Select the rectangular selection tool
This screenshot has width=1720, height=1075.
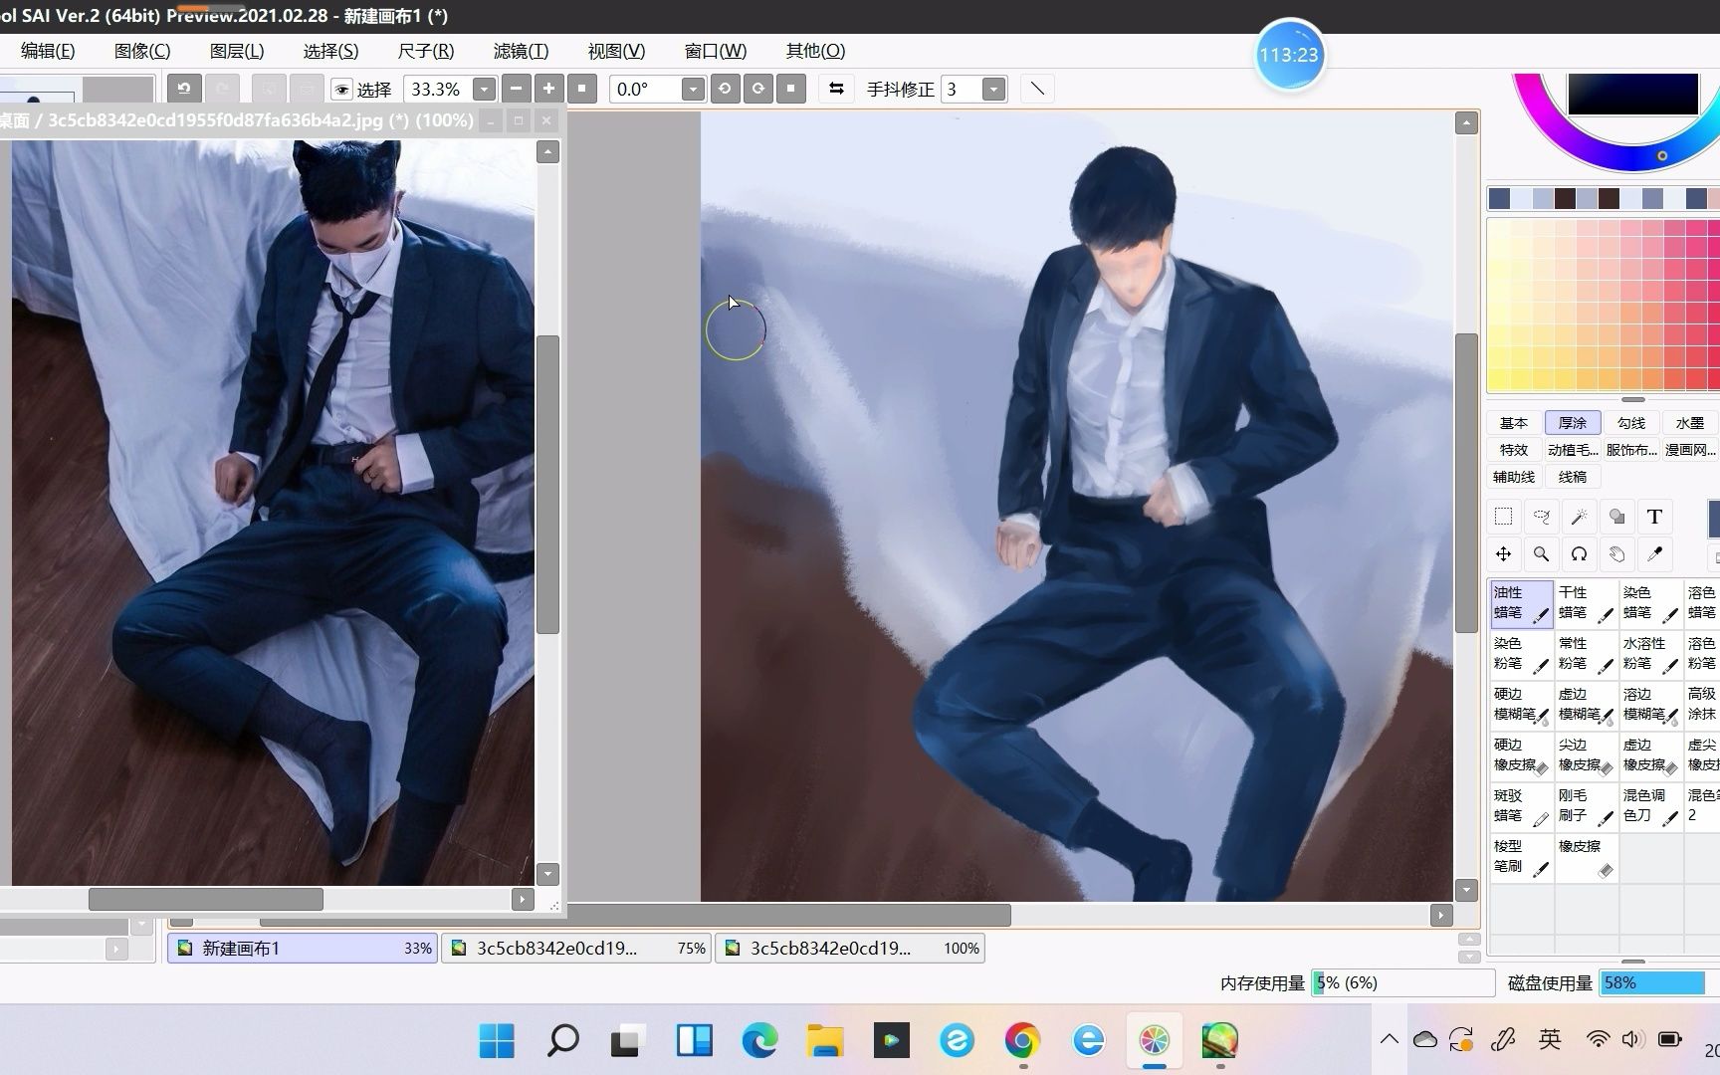pyautogui.click(x=1503, y=516)
